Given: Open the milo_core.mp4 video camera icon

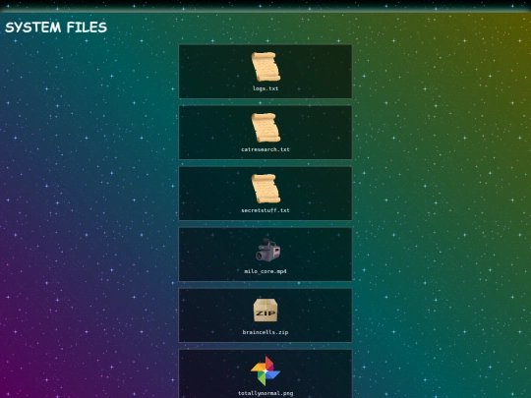Looking at the screenshot, I should point(267,250).
